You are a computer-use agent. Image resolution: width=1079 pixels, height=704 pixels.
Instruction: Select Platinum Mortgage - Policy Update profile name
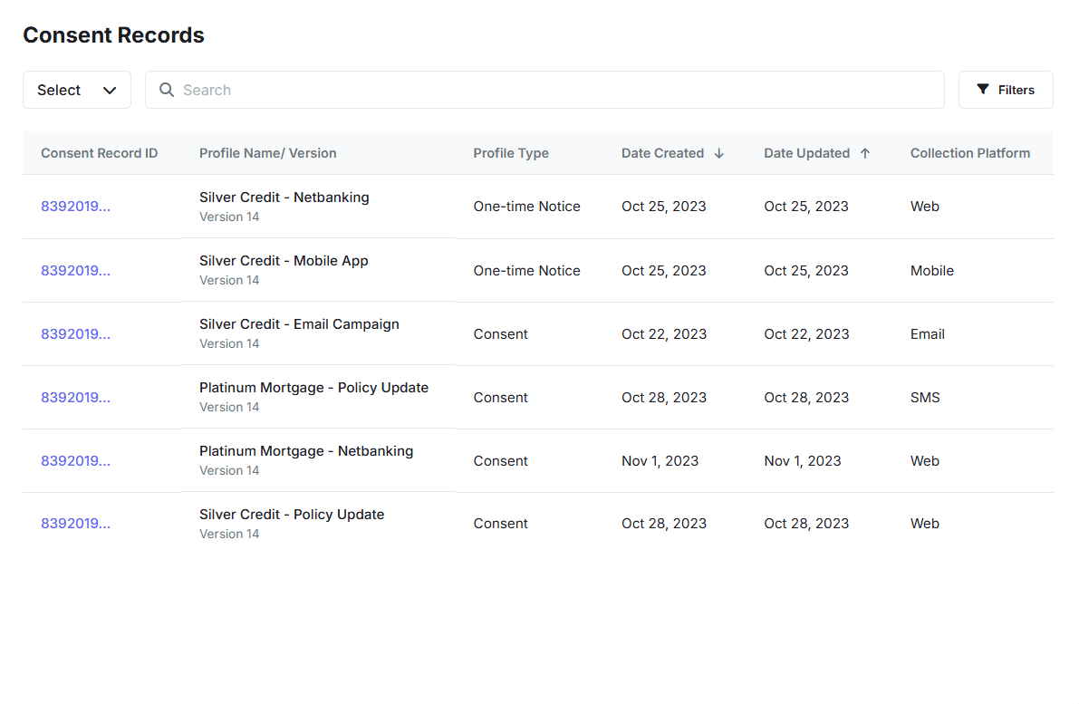click(x=313, y=388)
